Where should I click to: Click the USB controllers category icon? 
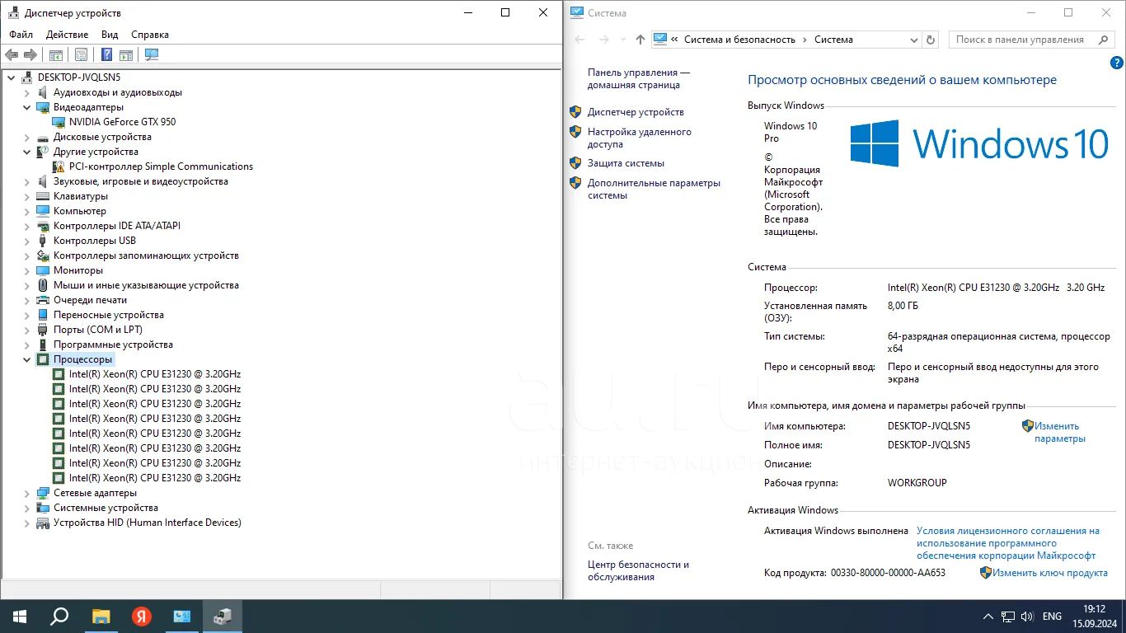[x=44, y=241]
